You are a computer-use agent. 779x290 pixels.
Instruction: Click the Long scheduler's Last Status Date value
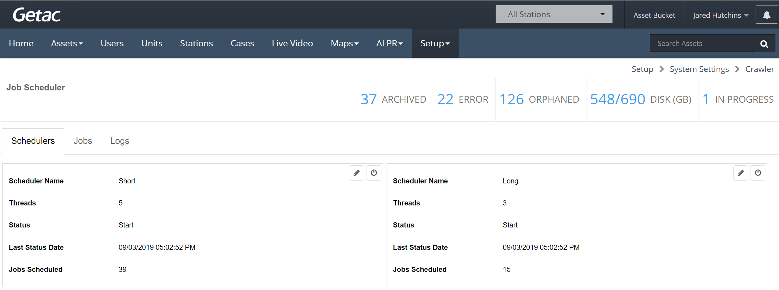[x=541, y=248]
